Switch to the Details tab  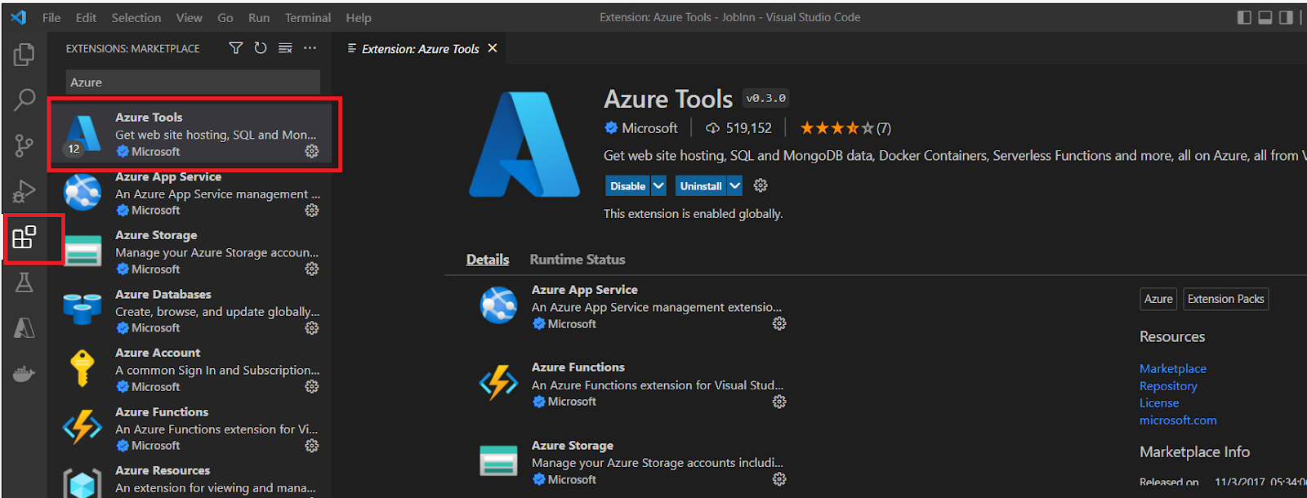click(488, 259)
